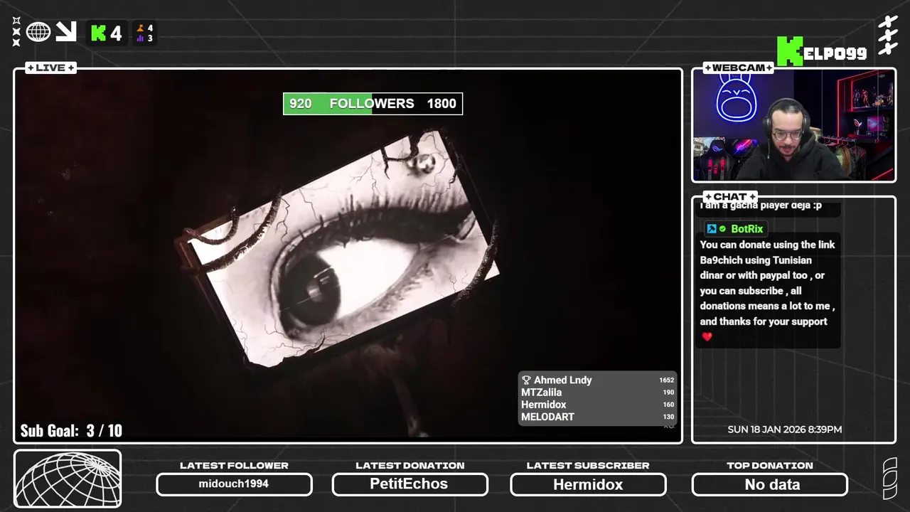Click the green Kick K viewer-count logo
Screen dimensions: 910x512
pos(99,33)
